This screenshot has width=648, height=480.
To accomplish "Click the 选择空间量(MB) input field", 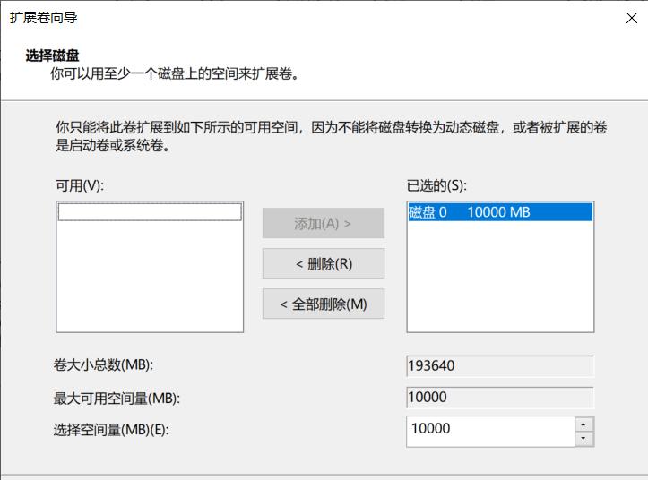I will pos(490,431).
